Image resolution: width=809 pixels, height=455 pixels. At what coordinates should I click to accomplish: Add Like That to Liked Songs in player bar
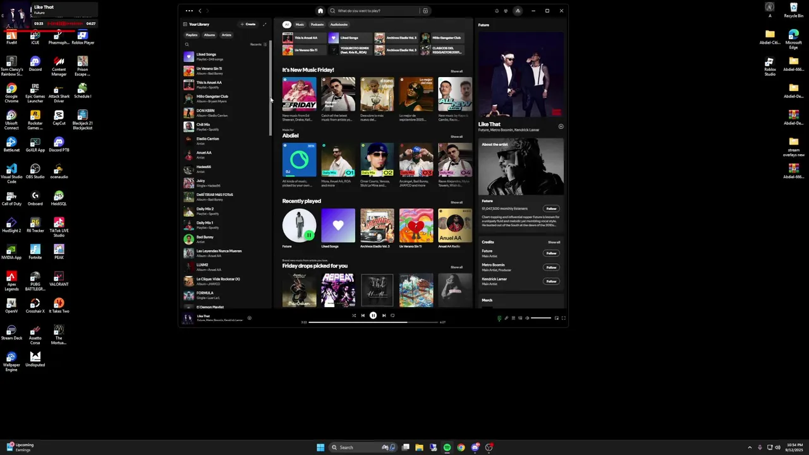(x=250, y=318)
